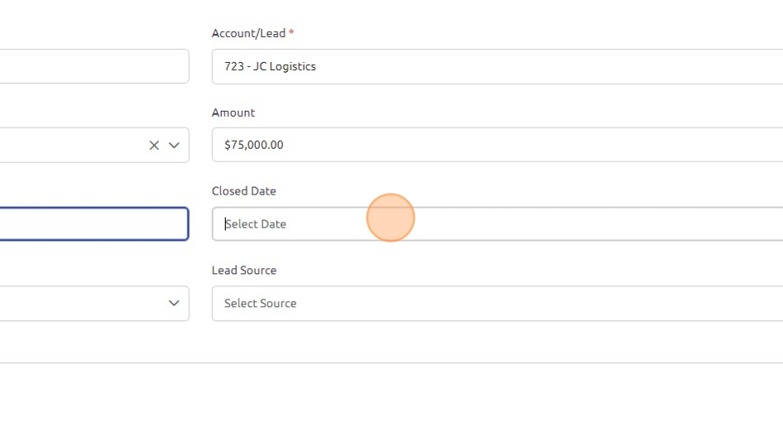Screen dimensions: 783x437
Task: Click inside the select box left of Lead Source
Action: click(x=74, y=303)
